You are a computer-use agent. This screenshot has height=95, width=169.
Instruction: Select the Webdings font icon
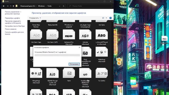(x=102, y=52)
